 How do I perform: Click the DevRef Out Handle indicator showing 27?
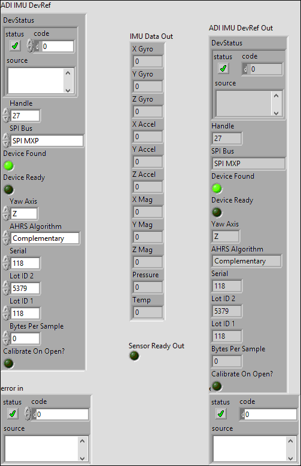click(x=227, y=138)
